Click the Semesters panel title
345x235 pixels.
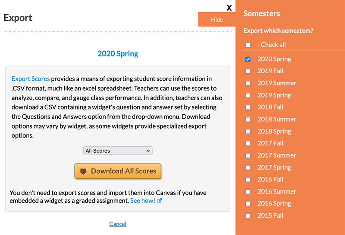(x=262, y=14)
